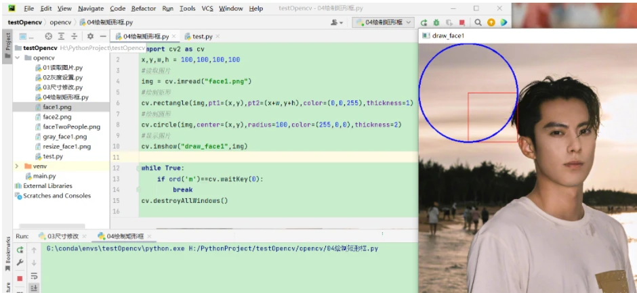Open the Edit menu
The height and width of the screenshot is (293, 637).
click(x=46, y=8)
